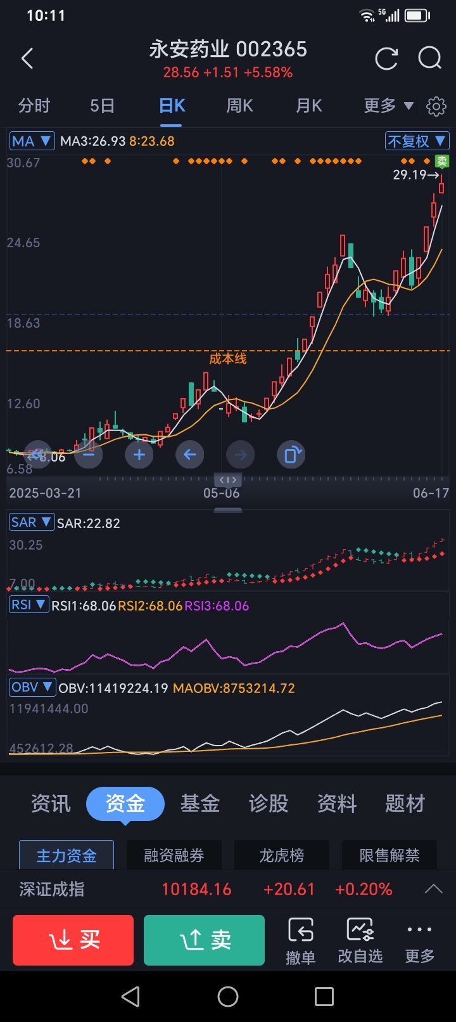Switch to 5日 chart tab
This screenshot has width=456, height=1022.
[102, 106]
